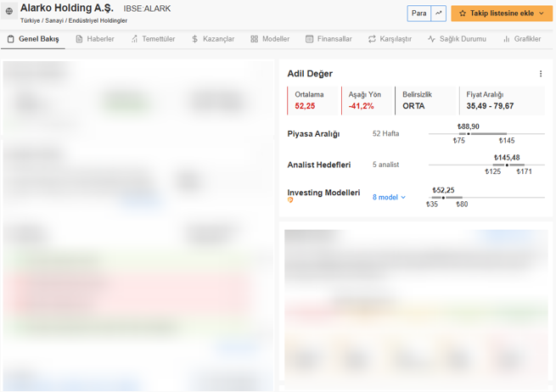Click the Piyasa Aralığı range slider marker
556x392 pixels.
pyautogui.click(x=469, y=134)
